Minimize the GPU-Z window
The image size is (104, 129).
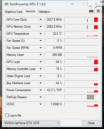point(72,4)
